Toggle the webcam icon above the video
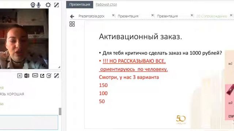Viewport: 234px width, 131px height. point(33,5)
